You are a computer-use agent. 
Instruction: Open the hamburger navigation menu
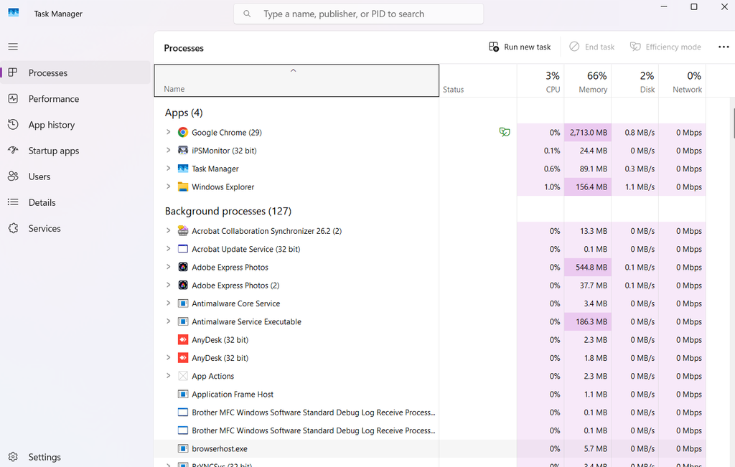pos(13,47)
